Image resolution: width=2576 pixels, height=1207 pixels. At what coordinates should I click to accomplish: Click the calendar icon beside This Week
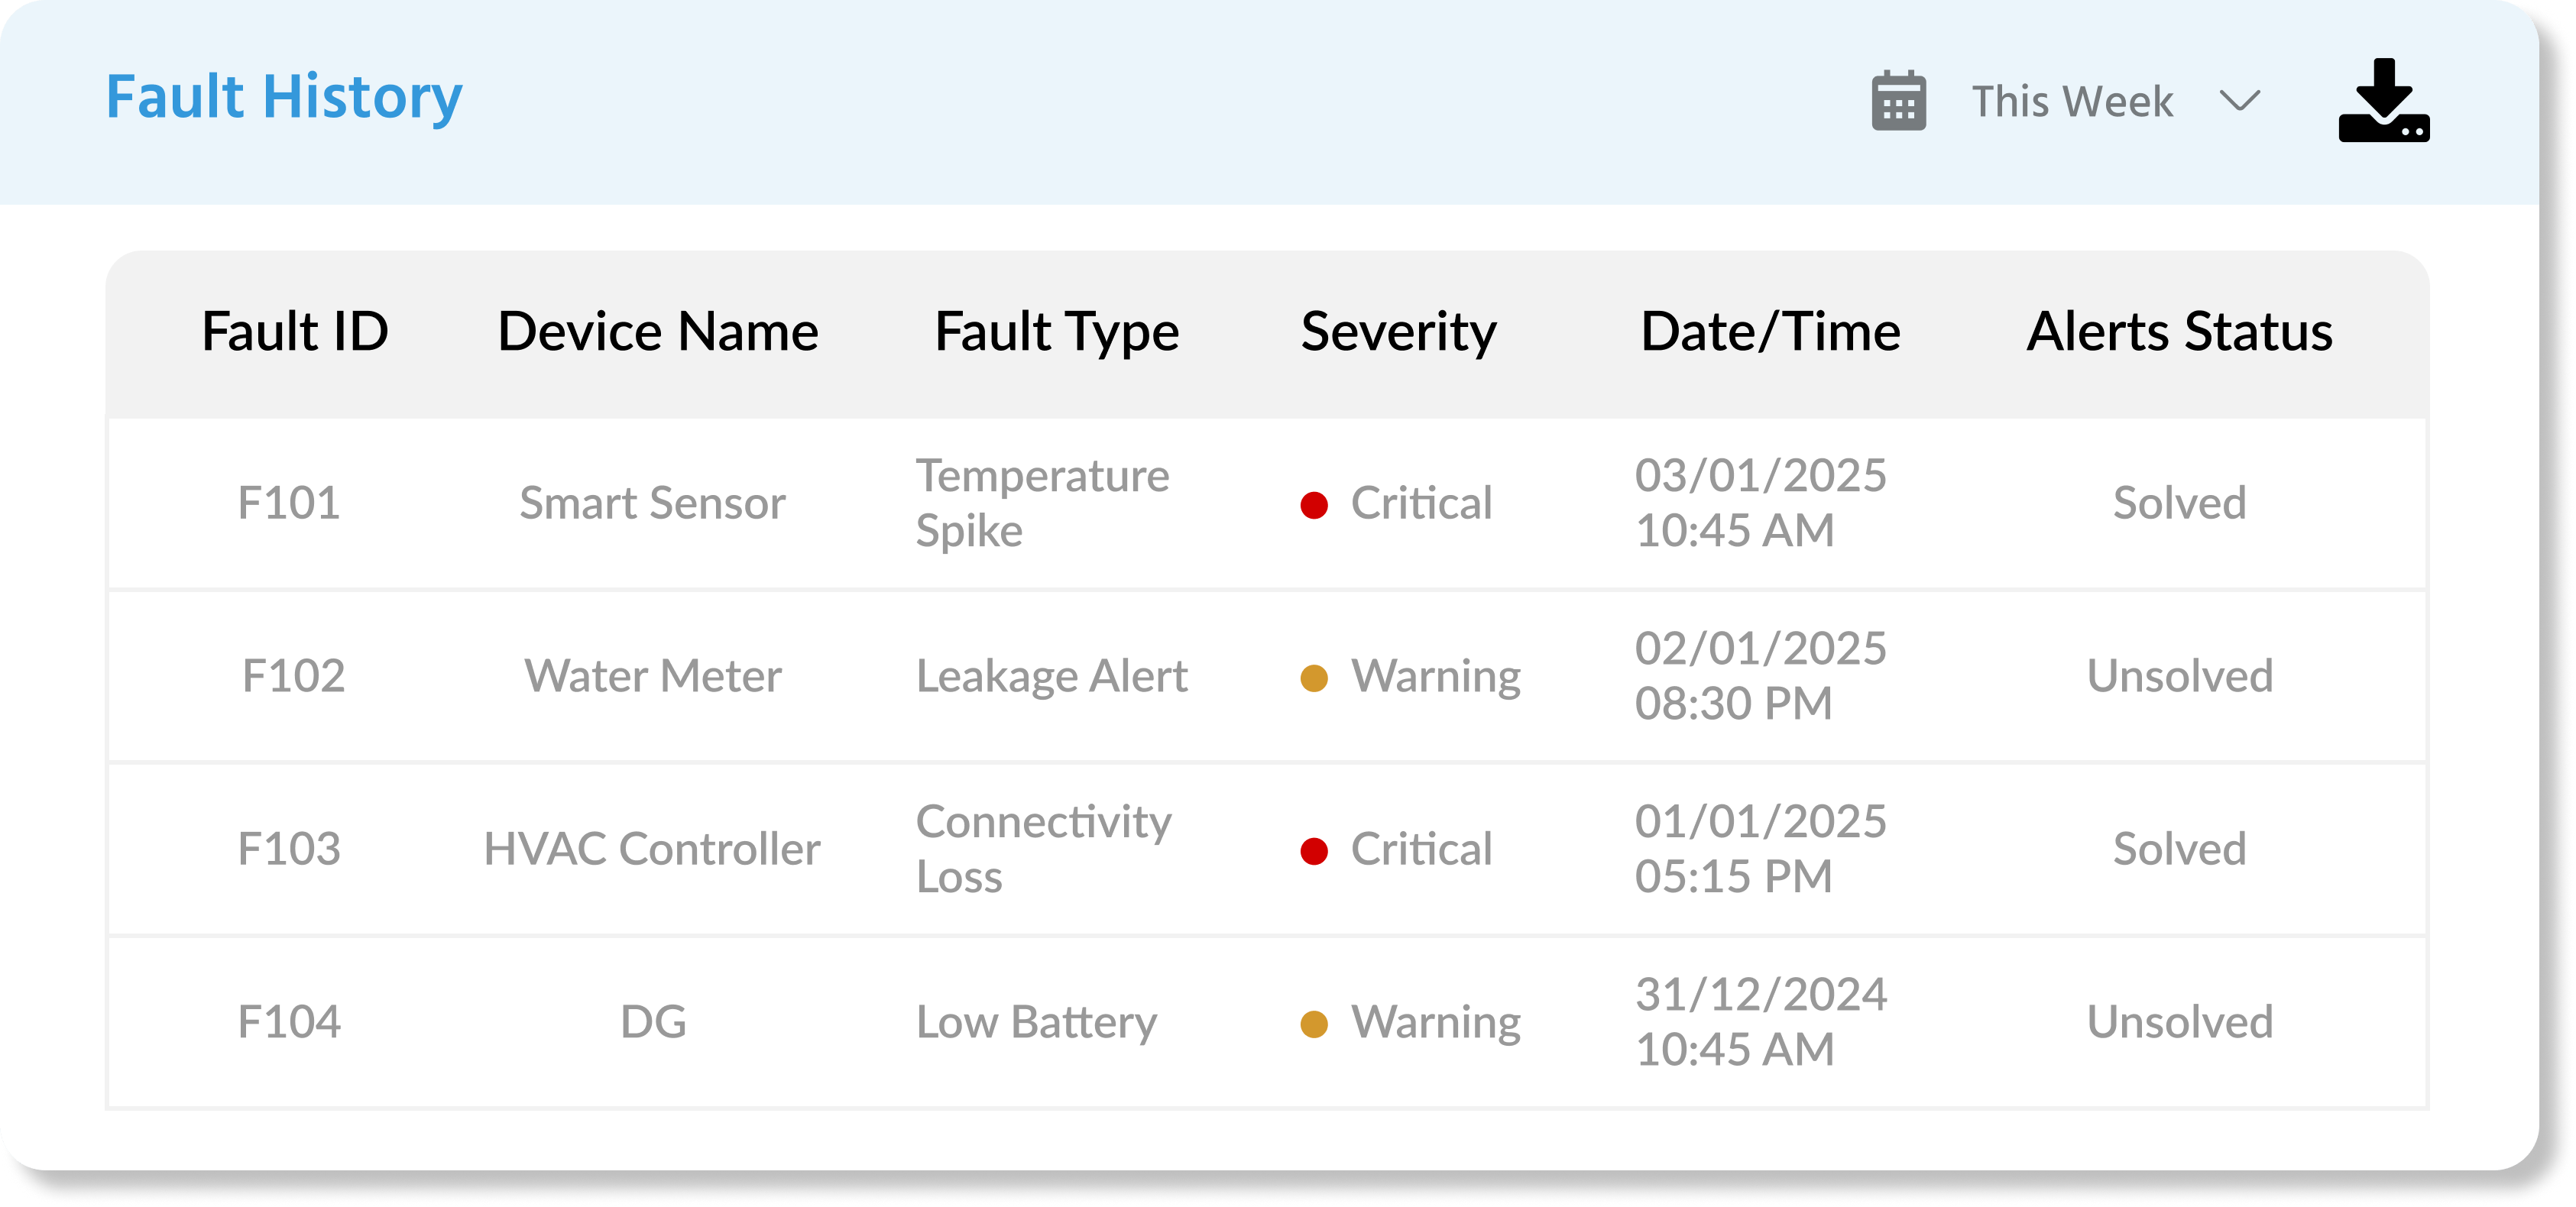(1898, 101)
